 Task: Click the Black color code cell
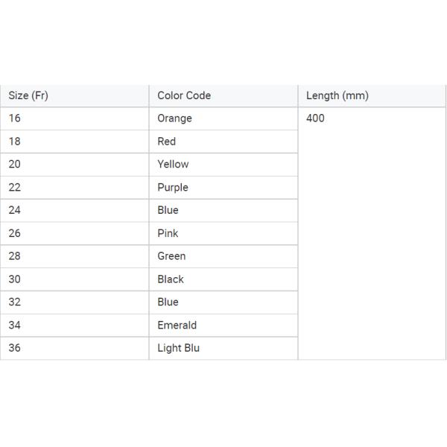(x=171, y=279)
